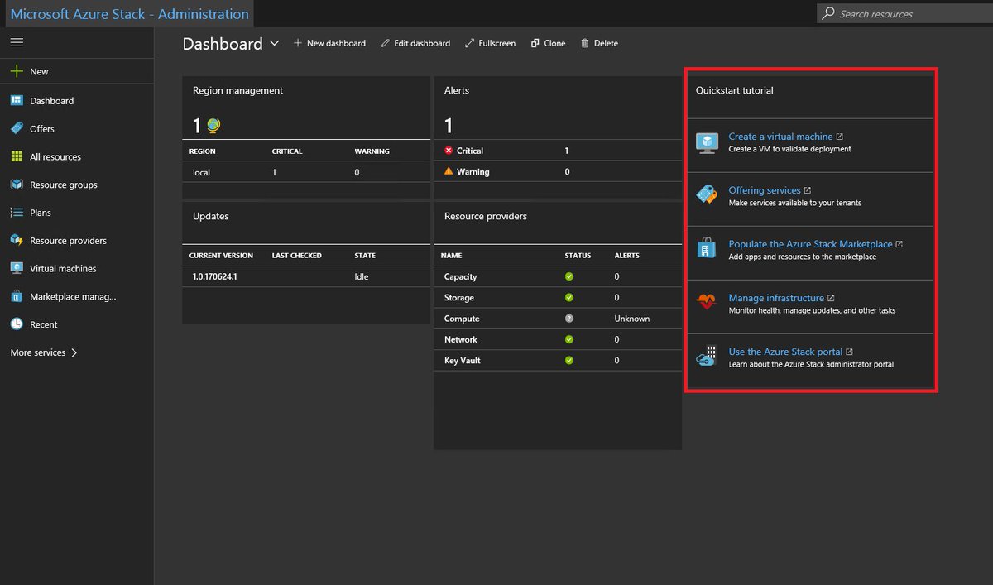Click current version 1.0.170624.1
The width and height of the screenshot is (993, 585).
click(x=215, y=276)
